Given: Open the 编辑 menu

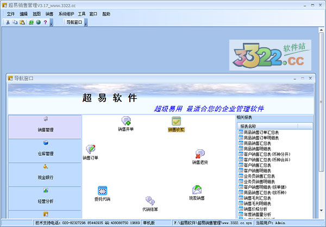Looking at the screenshot, I should pyautogui.click(x=23, y=14).
